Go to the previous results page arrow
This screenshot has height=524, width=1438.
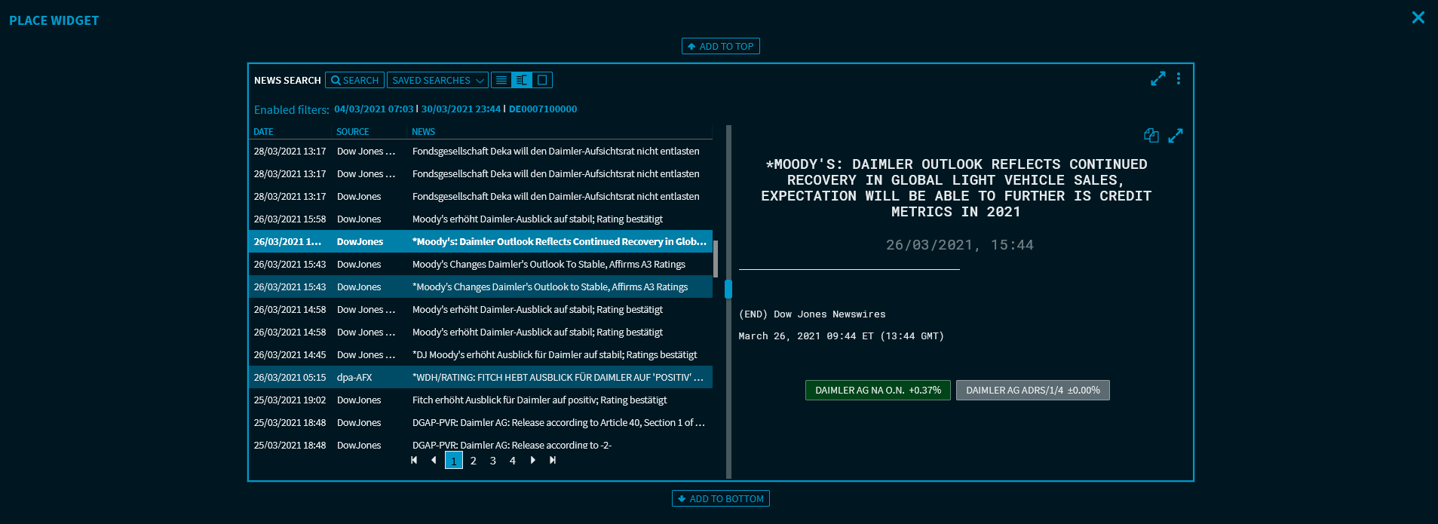coord(434,460)
